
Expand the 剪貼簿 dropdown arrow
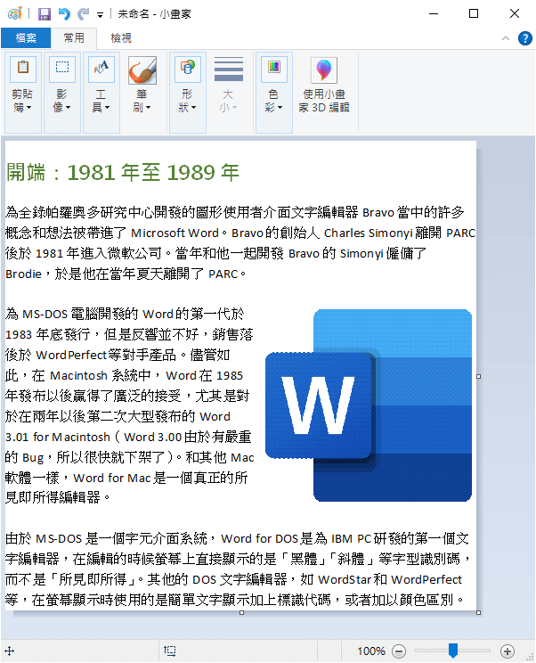[28, 108]
